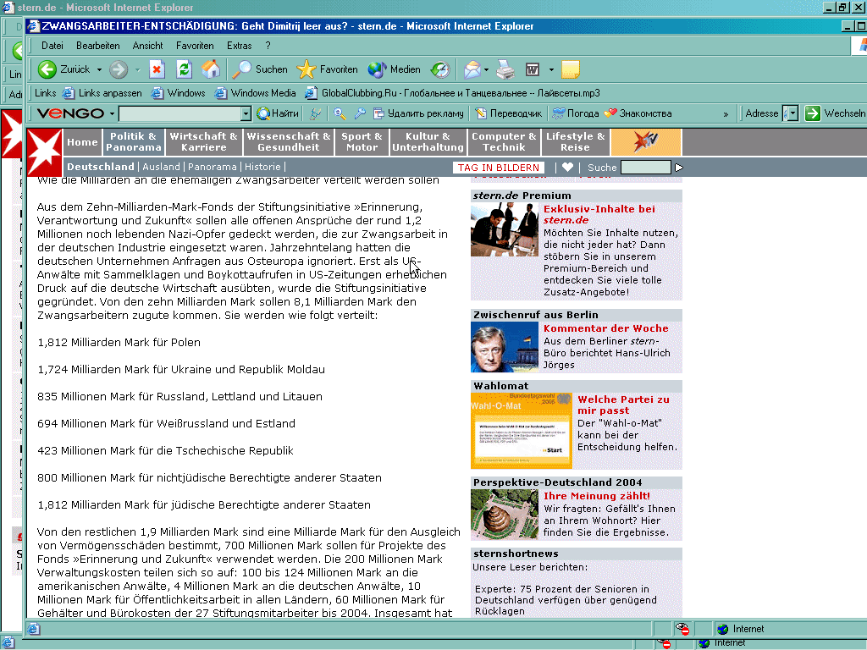Expand the Vengo search box dropdown
Image resolution: width=867 pixels, height=650 pixels.
(x=246, y=114)
